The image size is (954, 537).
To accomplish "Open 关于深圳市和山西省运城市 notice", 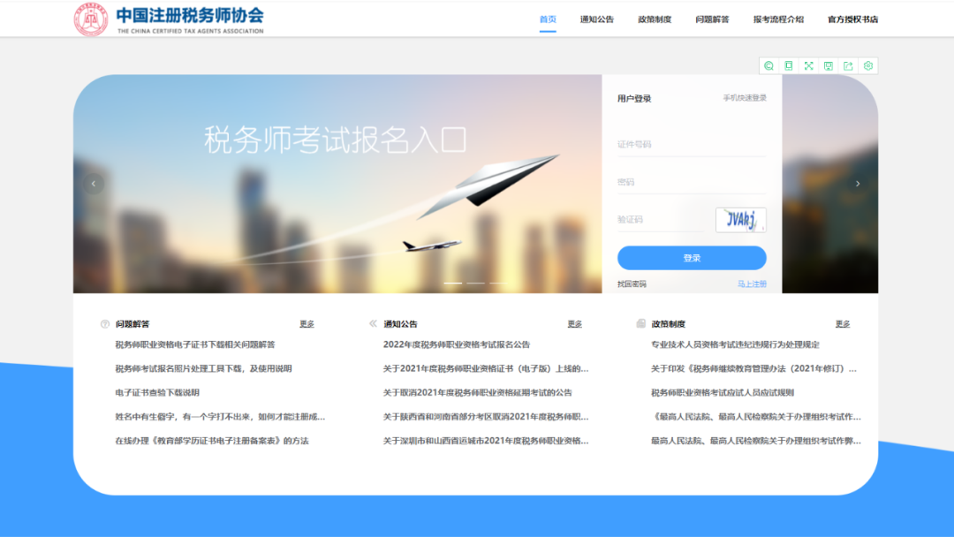I will click(x=486, y=441).
